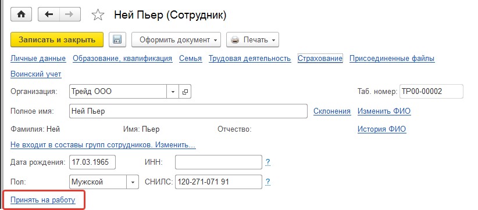478x210 pixels.
Task: Open the Личные данные section
Action: pos(38,59)
